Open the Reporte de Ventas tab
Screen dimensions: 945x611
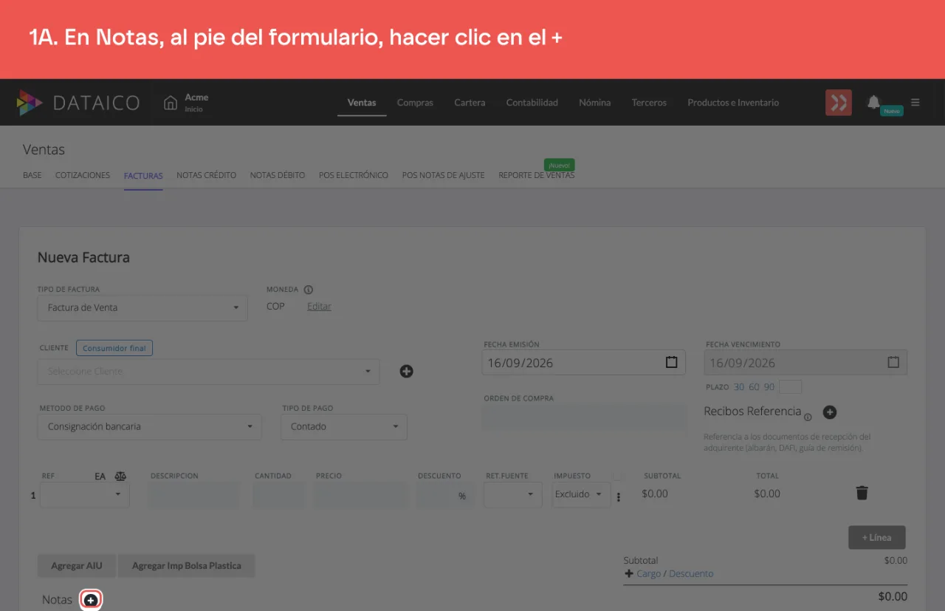click(x=537, y=175)
